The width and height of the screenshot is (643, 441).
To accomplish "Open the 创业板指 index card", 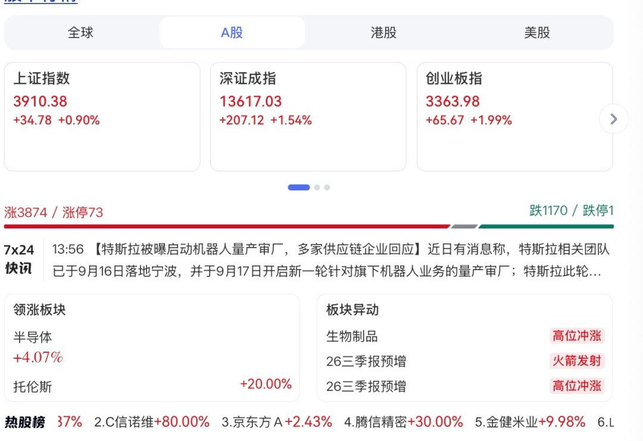I will coord(514,117).
